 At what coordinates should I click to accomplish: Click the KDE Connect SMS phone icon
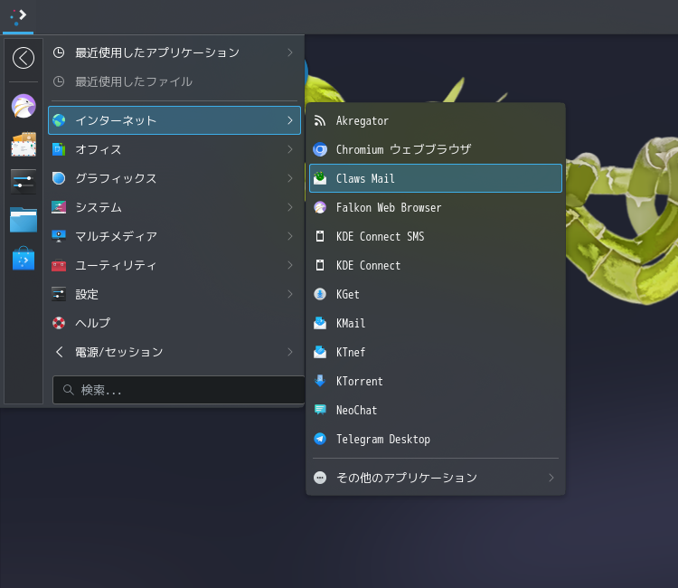point(320,236)
